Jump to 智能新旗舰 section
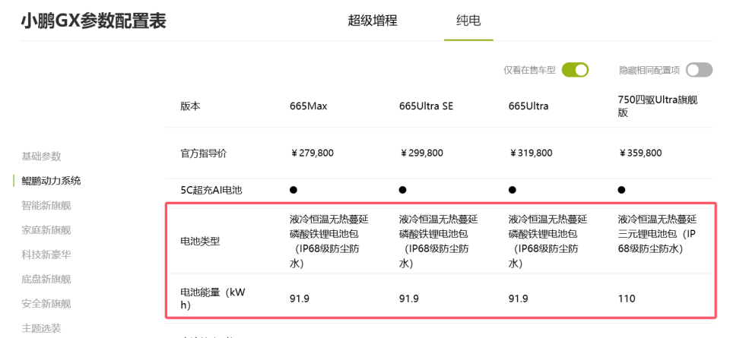This screenshot has height=338, width=730. pyautogui.click(x=46, y=205)
